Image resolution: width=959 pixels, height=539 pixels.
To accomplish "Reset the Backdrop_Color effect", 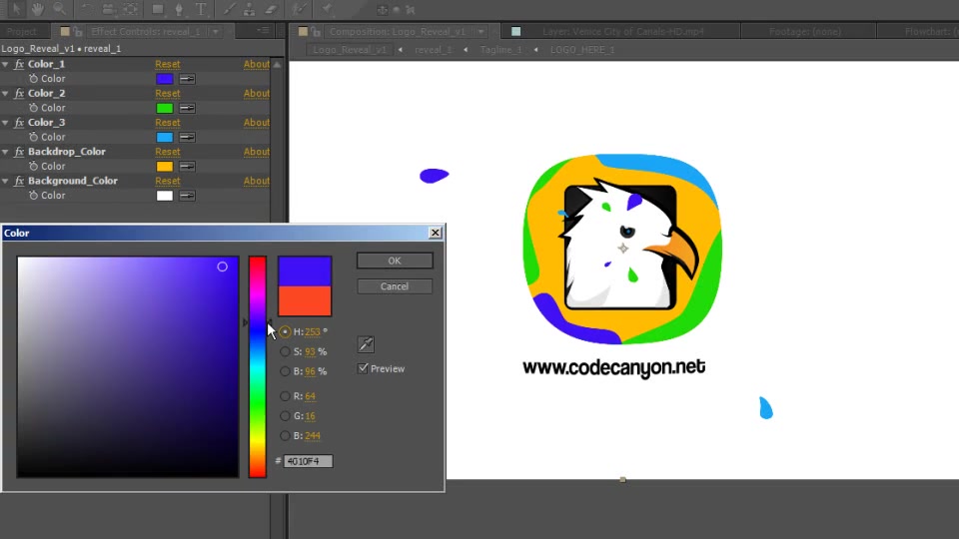I will pyautogui.click(x=168, y=152).
